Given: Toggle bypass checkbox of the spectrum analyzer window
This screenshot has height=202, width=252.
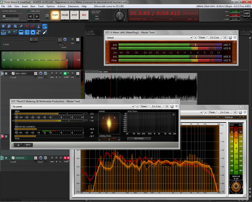Looking at the screenshot, I should 245,112.
